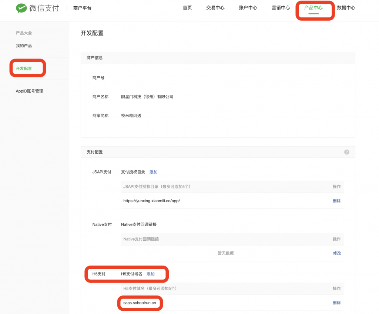
Task: Click 添加 next to H5支付域名
Action: click(150, 274)
